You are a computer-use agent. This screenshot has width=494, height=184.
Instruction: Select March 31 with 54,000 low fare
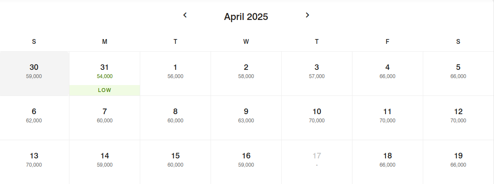[x=105, y=73]
